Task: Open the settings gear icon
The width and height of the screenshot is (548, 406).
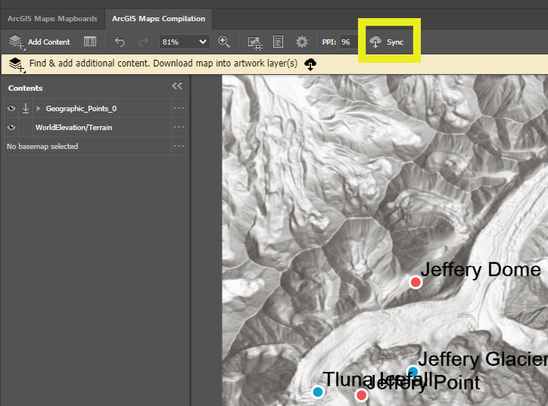Action: (301, 42)
